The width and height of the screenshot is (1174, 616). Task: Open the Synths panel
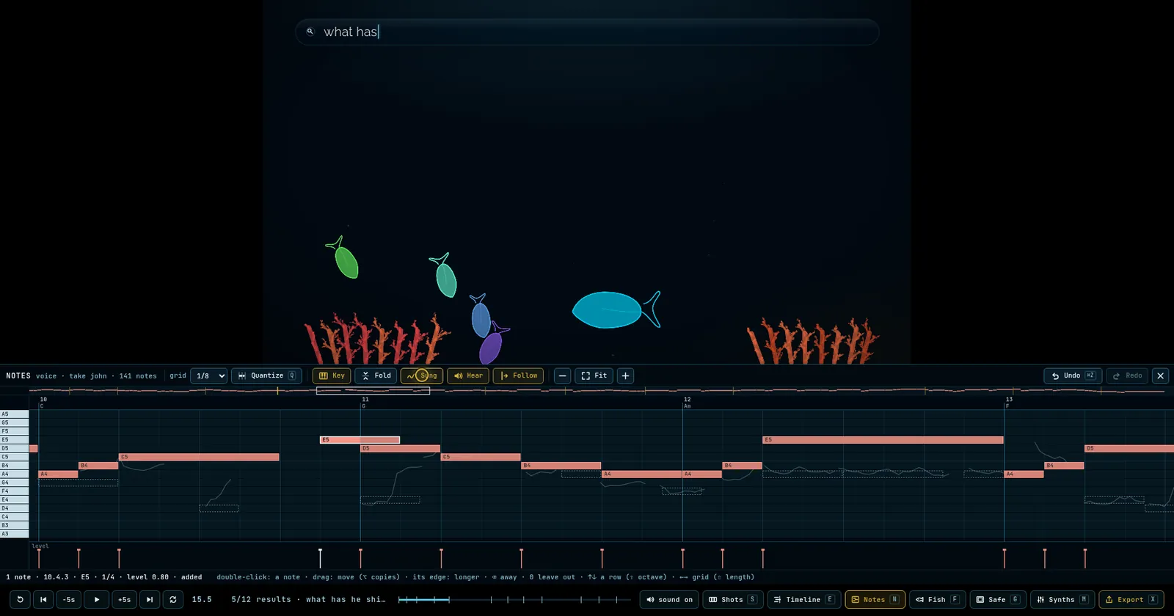tap(1062, 599)
